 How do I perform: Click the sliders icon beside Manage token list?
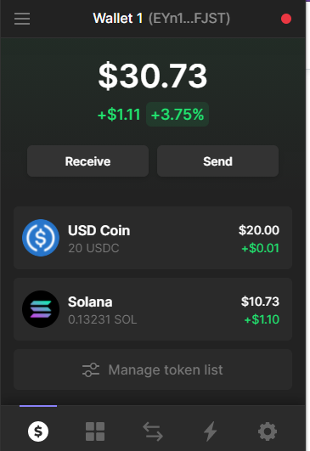[91, 369]
